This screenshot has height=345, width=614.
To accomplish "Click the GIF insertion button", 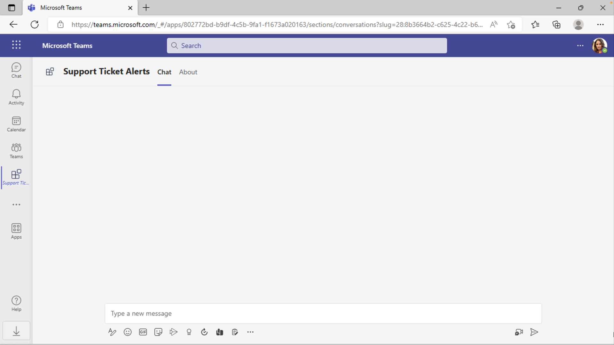I will click(143, 332).
